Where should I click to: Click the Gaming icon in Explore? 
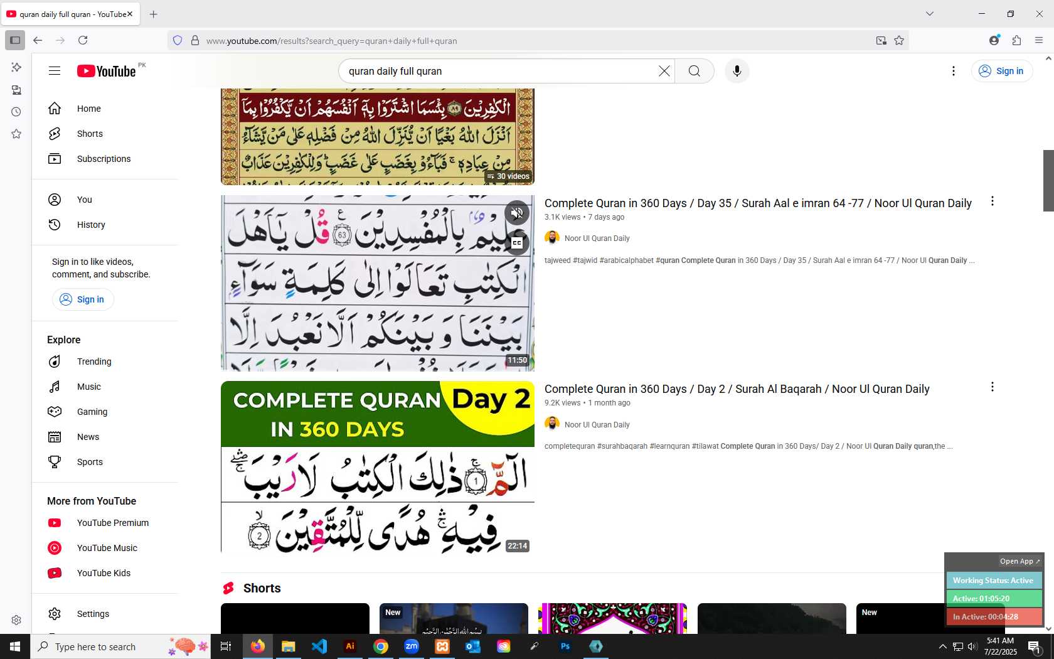pyautogui.click(x=55, y=412)
